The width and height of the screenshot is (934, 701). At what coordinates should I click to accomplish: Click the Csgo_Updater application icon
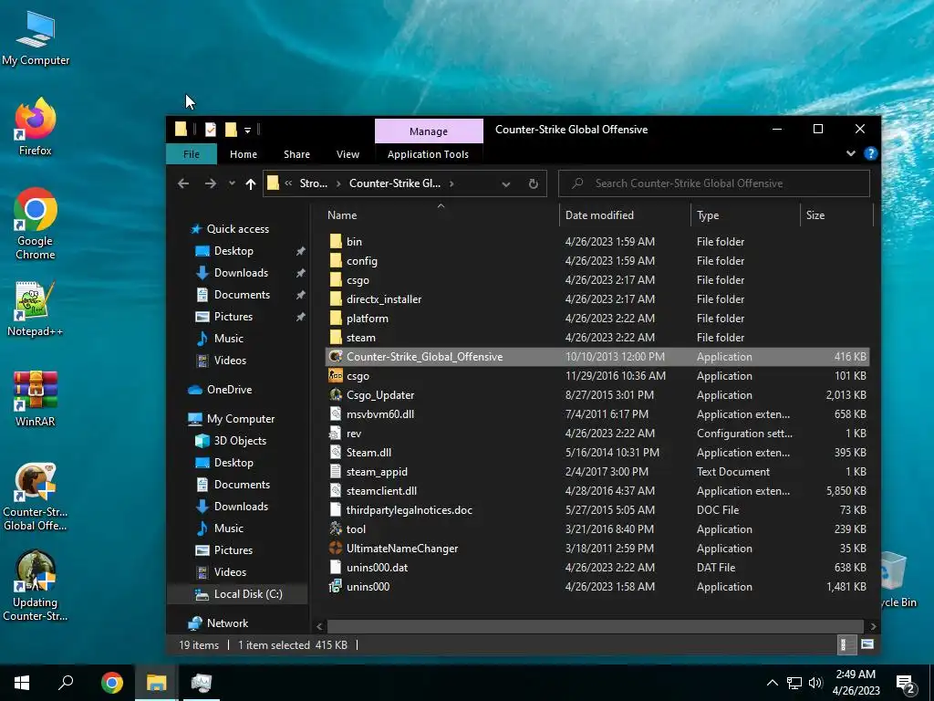[336, 394]
